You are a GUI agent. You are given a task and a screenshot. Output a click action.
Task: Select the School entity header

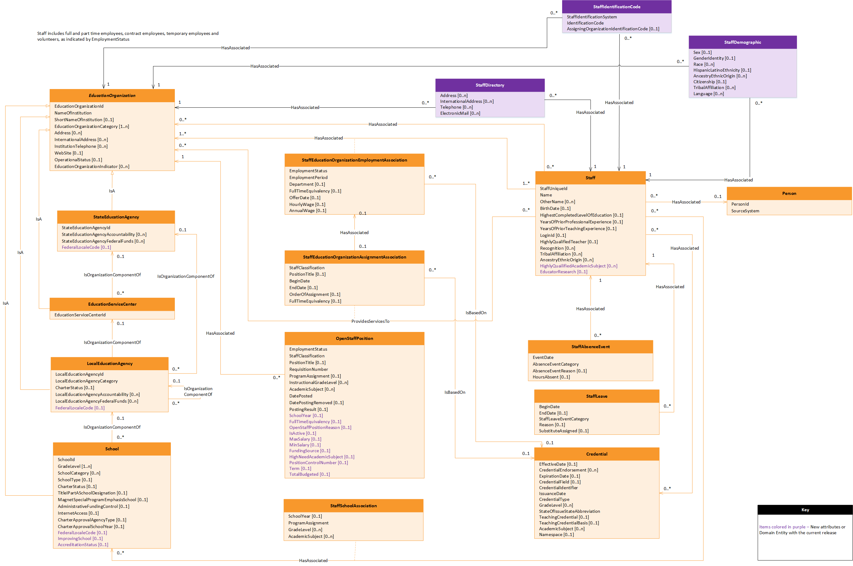pos(111,449)
